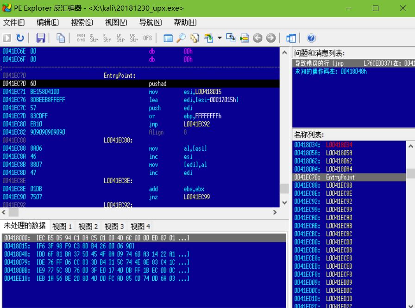The height and width of the screenshot is (308, 415).
Task: Select the pushad line at 0041EC70
Action: pyautogui.click(x=140, y=83)
